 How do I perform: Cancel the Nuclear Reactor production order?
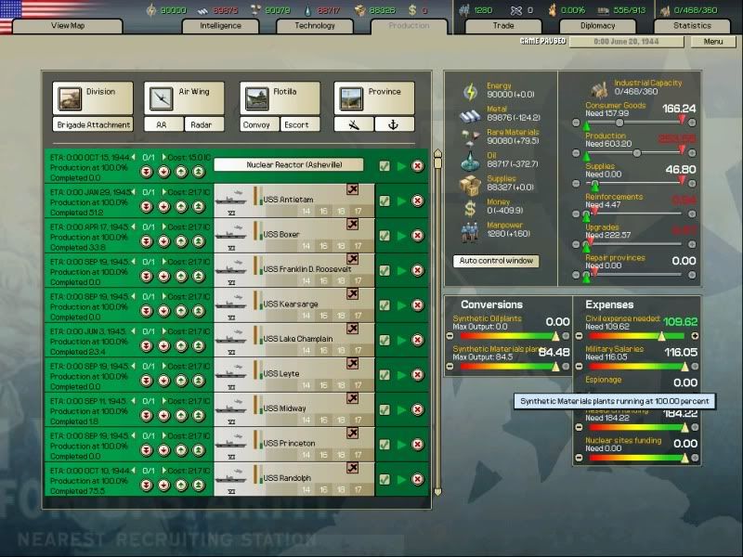(x=417, y=165)
